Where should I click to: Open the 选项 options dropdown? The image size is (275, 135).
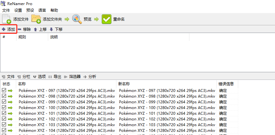(x=39, y=77)
